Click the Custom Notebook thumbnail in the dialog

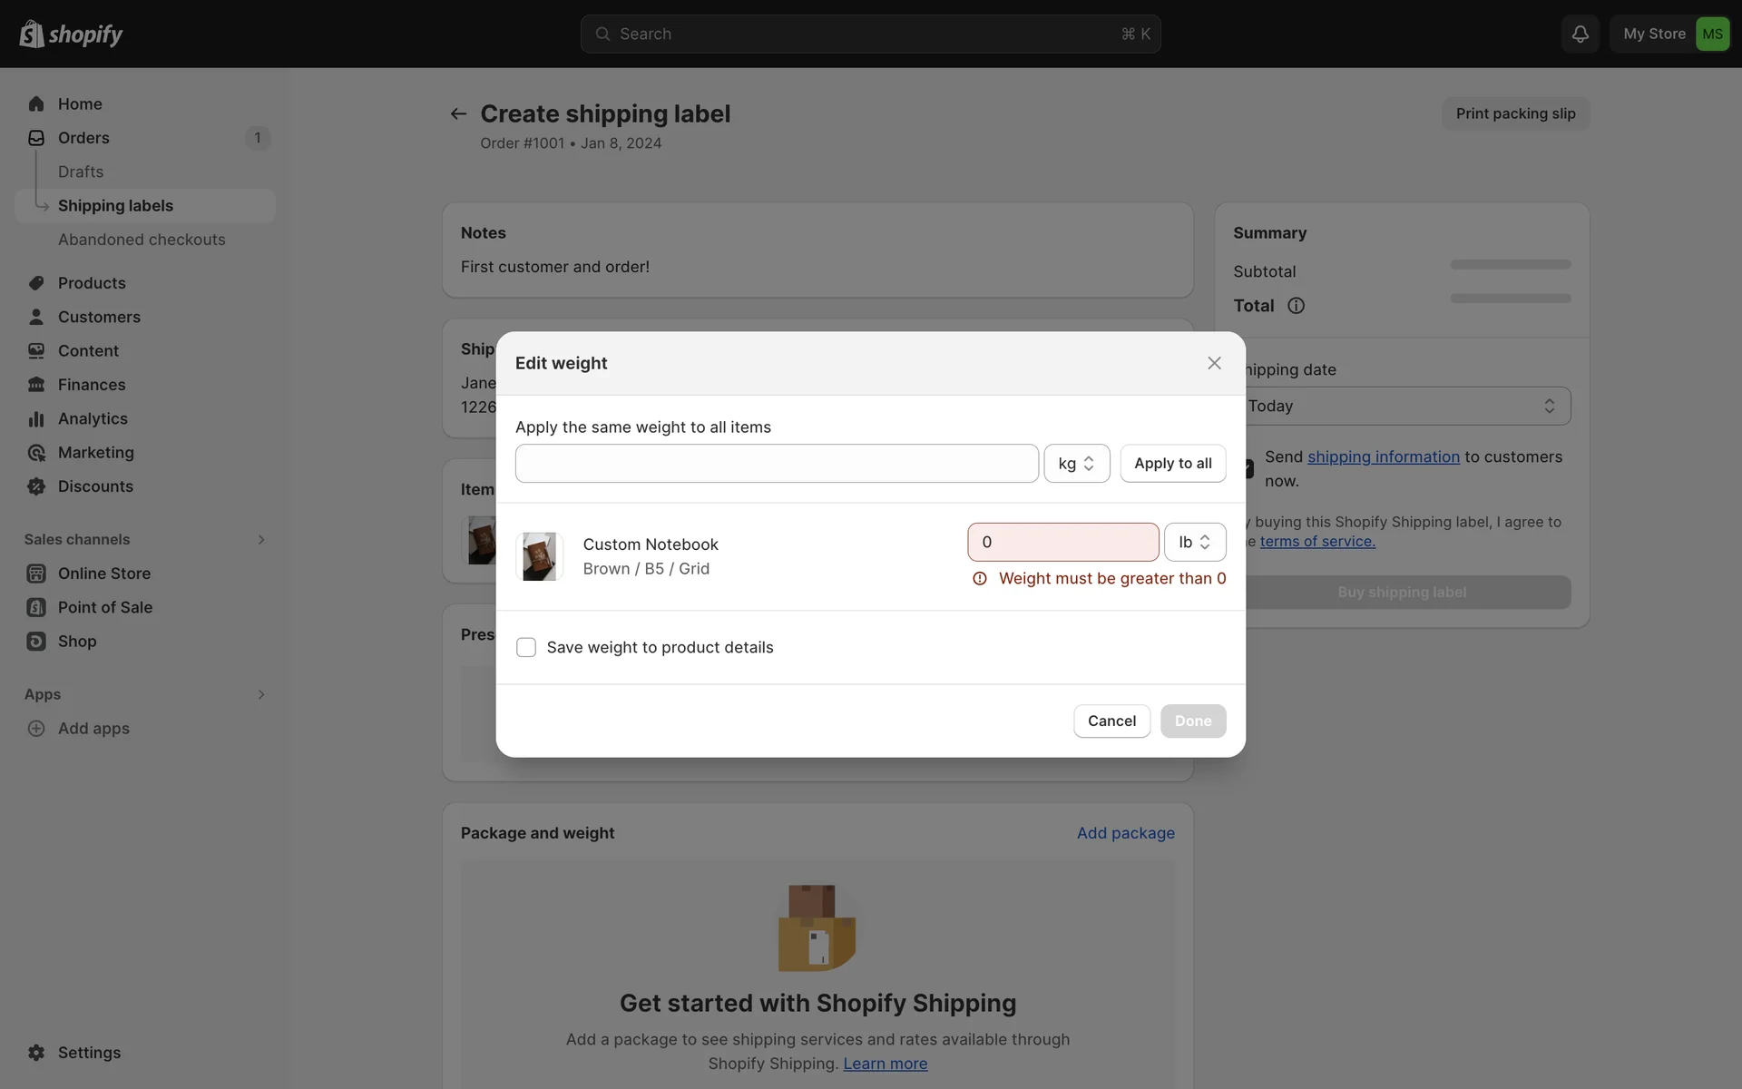(x=539, y=556)
